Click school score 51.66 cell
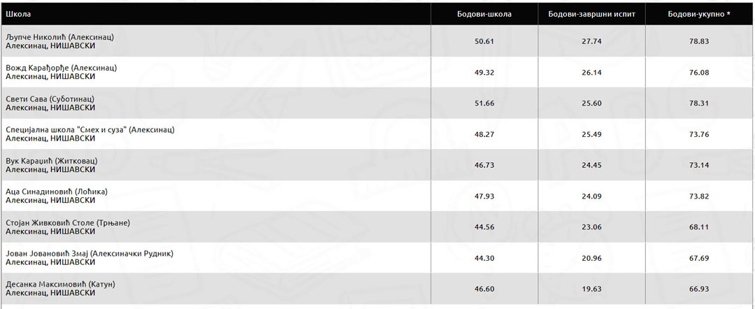The height and width of the screenshot is (309, 755). [x=484, y=103]
